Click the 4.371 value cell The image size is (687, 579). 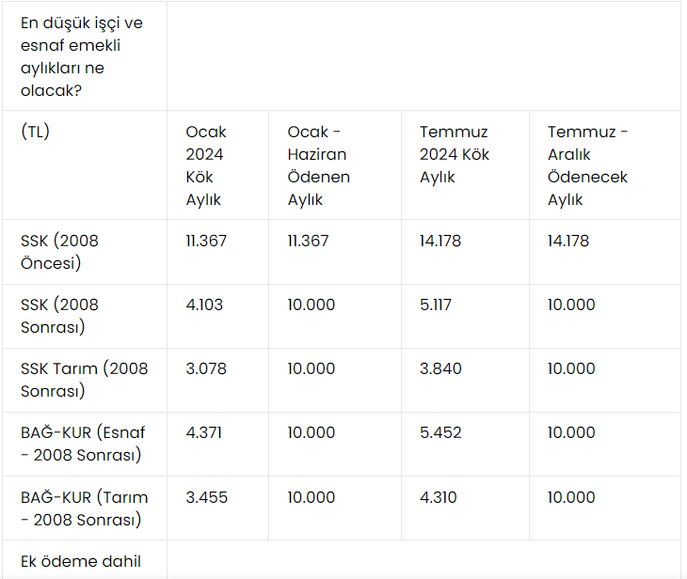point(204,432)
